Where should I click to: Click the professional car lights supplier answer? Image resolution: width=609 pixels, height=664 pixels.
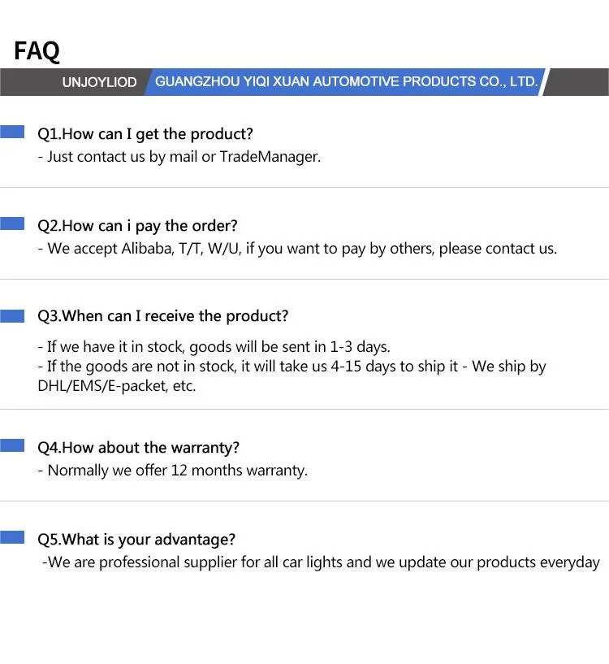321,562
